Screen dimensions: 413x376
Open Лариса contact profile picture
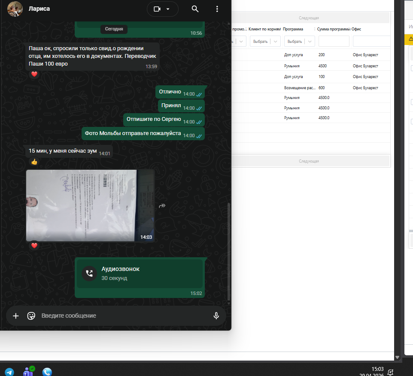point(15,9)
